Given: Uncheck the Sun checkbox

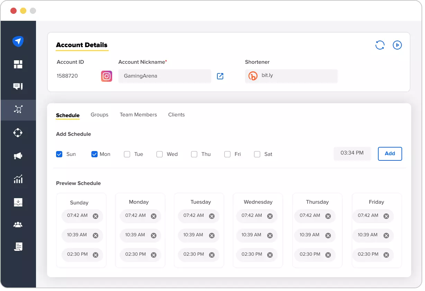Looking at the screenshot, I should pyautogui.click(x=59, y=154).
